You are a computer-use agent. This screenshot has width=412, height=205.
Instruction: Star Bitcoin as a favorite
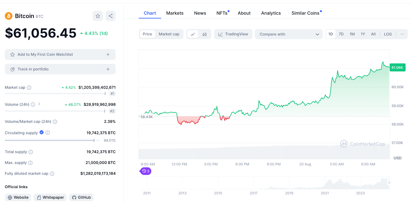[x=98, y=16]
